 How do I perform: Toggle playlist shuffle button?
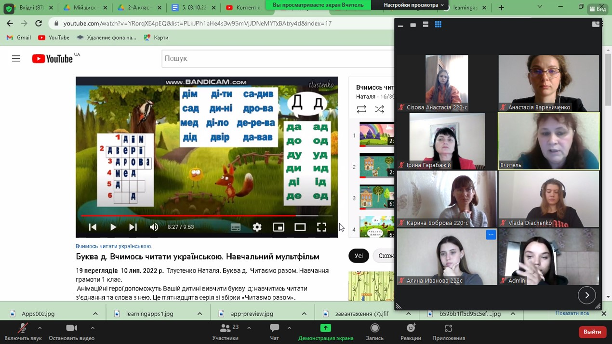(380, 109)
